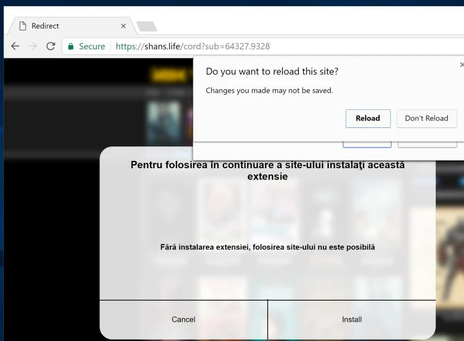This screenshot has height=341, width=464.
Task: Reload the page with the refresh icon
Action: [51, 46]
